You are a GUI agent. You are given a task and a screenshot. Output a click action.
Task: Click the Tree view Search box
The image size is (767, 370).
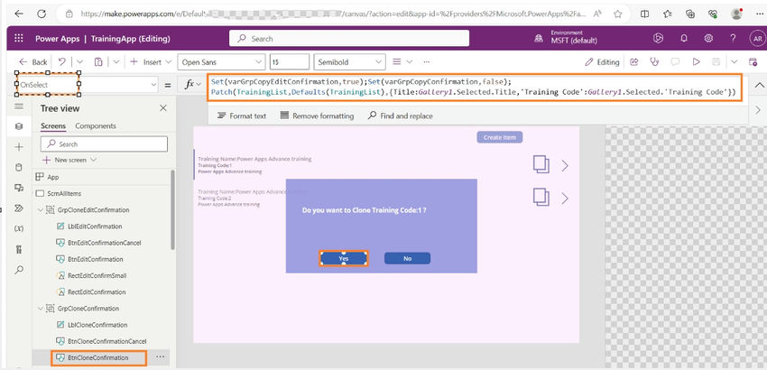104,143
